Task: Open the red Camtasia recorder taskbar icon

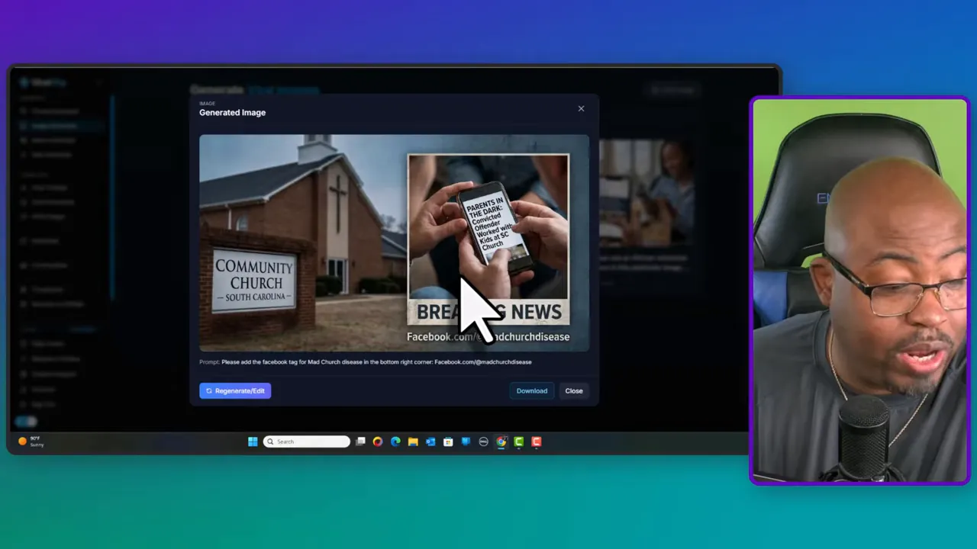Action: (x=537, y=441)
